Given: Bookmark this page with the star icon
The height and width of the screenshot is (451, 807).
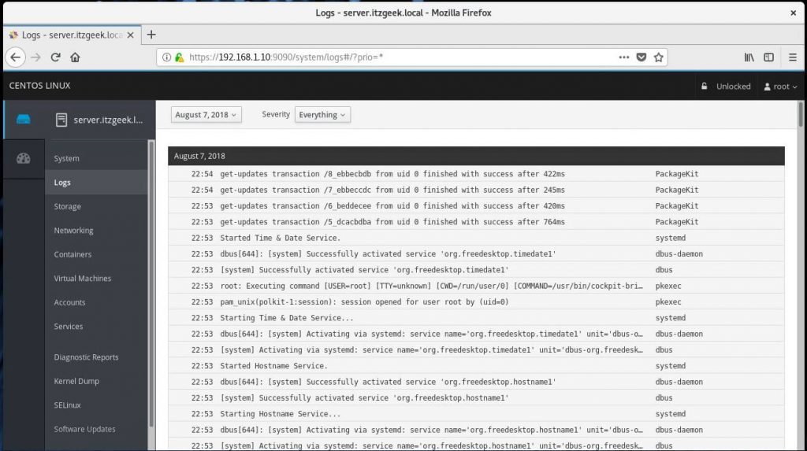Looking at the screenshot, I should point(658,57).
